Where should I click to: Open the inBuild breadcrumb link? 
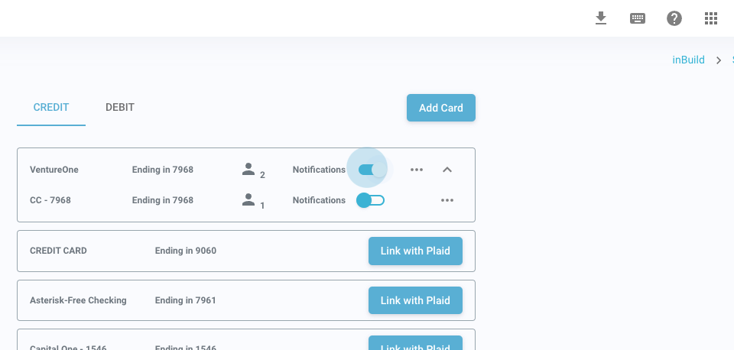click(688, 60)
